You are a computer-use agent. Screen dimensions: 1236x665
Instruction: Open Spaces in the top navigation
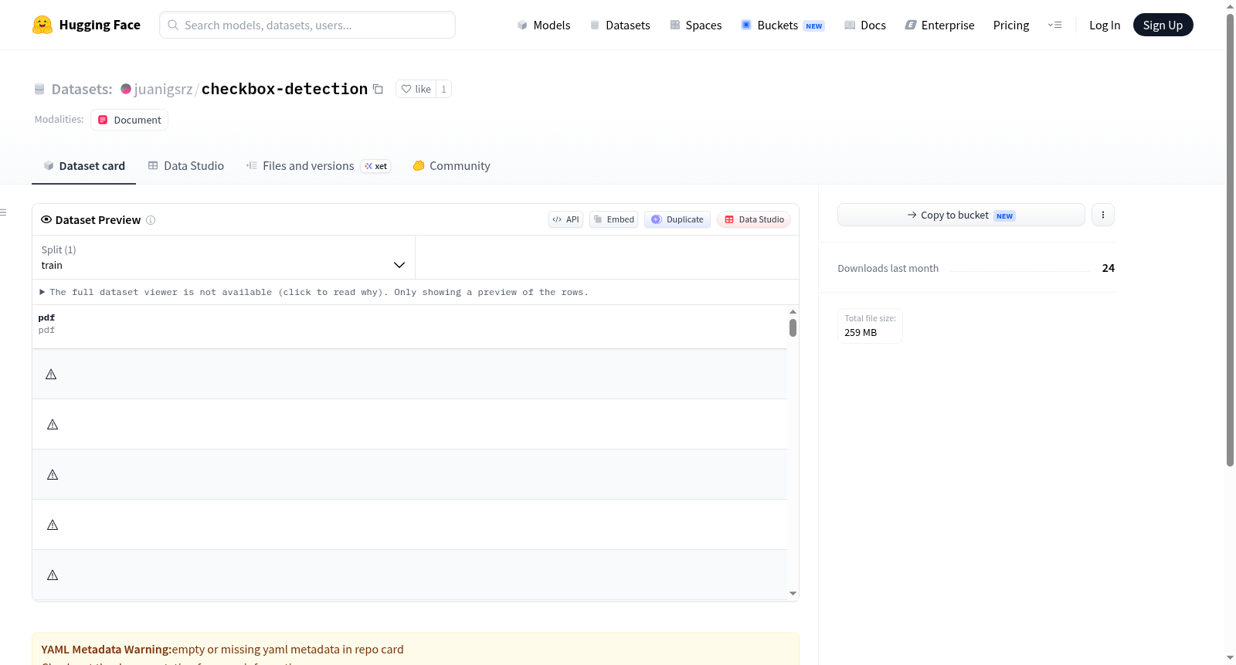(x=696, y=25)
